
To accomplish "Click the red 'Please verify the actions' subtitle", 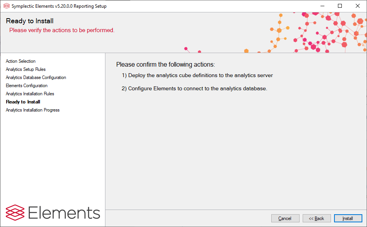I will point(62,30).
